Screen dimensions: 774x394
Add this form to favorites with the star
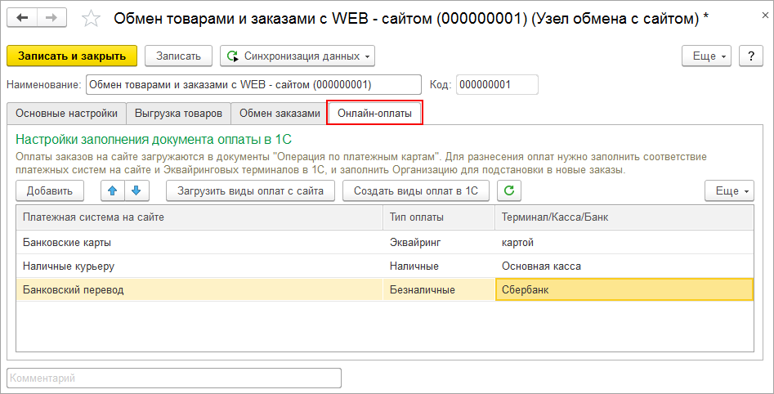[x=92, y=18]
